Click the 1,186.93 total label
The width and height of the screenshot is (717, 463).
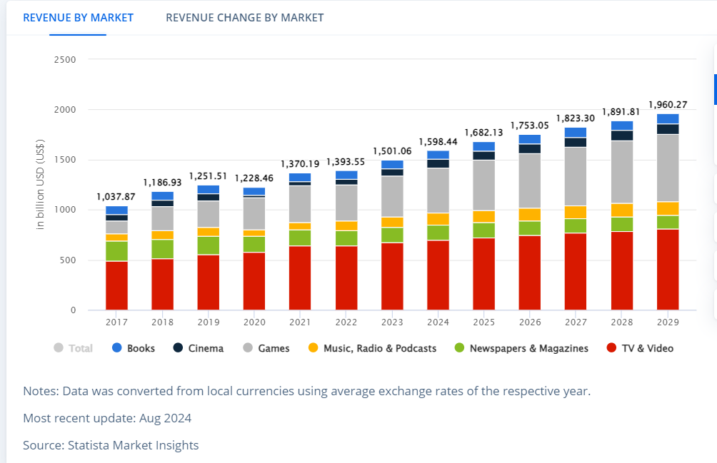pos(162,183)
